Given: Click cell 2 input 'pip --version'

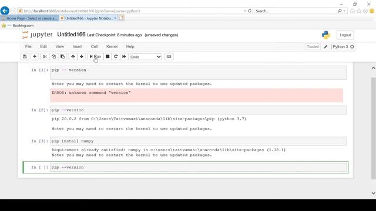Looking at the screenshot, I should [199, 110].
